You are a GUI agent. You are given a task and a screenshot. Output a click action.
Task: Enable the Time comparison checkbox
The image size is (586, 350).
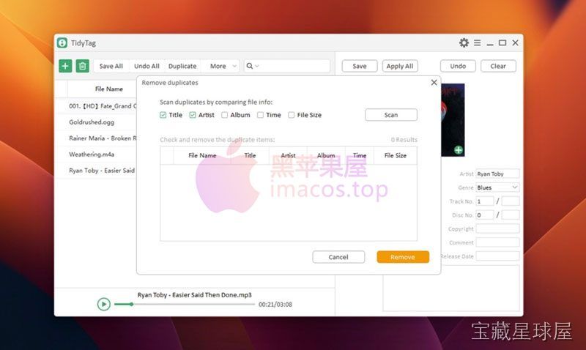[x=260, y=115]
